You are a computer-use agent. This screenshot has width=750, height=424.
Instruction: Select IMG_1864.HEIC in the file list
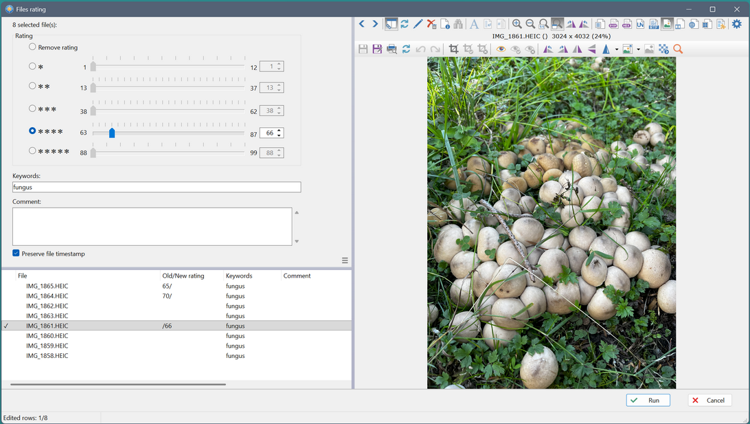coord(47,295)
